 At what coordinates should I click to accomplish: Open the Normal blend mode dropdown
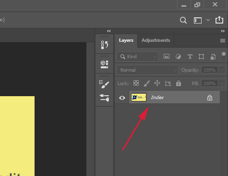[x=147, y=70]
